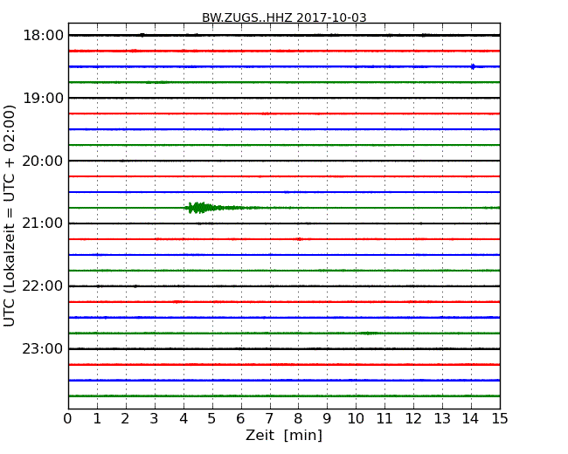568x454 pixels.
Task: Click the 10 tick on the minutes axis
Action: pos(356,419)
